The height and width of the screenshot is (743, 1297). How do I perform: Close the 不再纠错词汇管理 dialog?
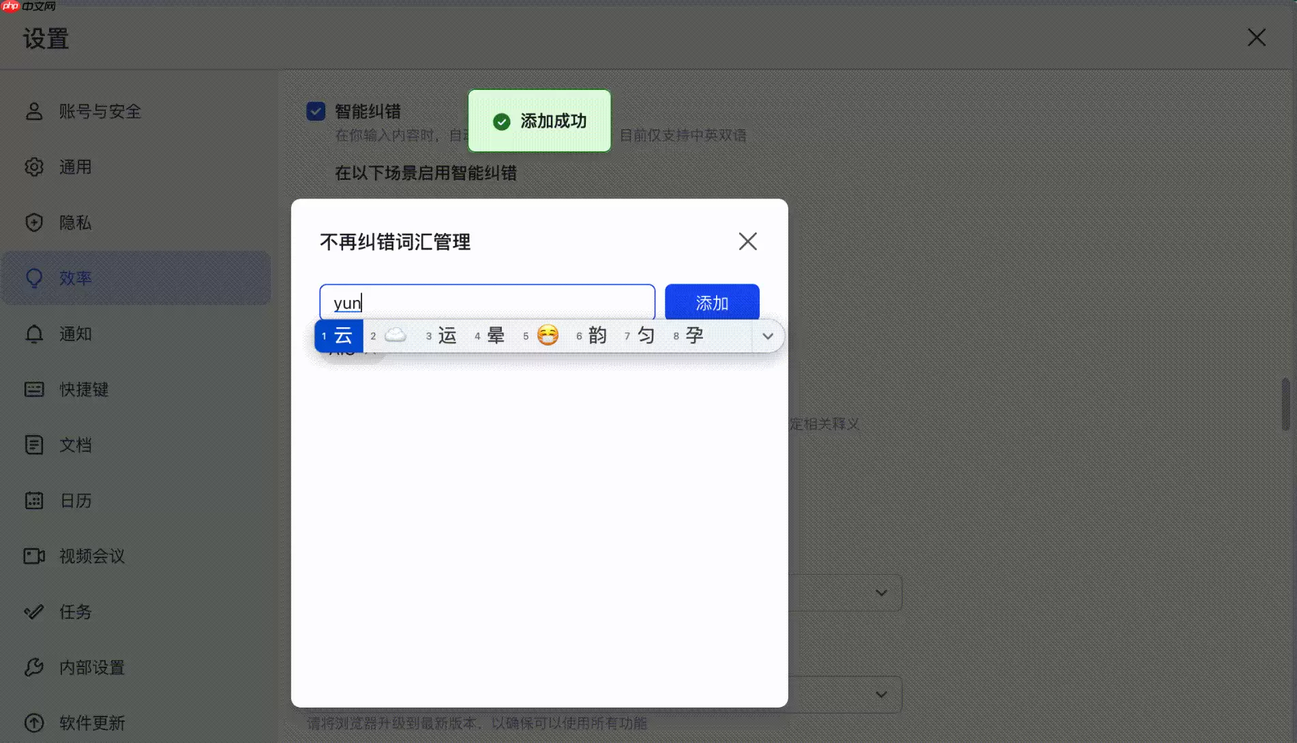click(x=747, y=241)
